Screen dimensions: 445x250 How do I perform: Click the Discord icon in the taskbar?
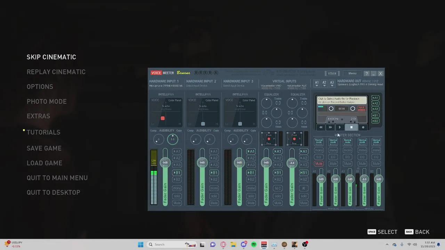pyautogui.click(x=244, y=244)
